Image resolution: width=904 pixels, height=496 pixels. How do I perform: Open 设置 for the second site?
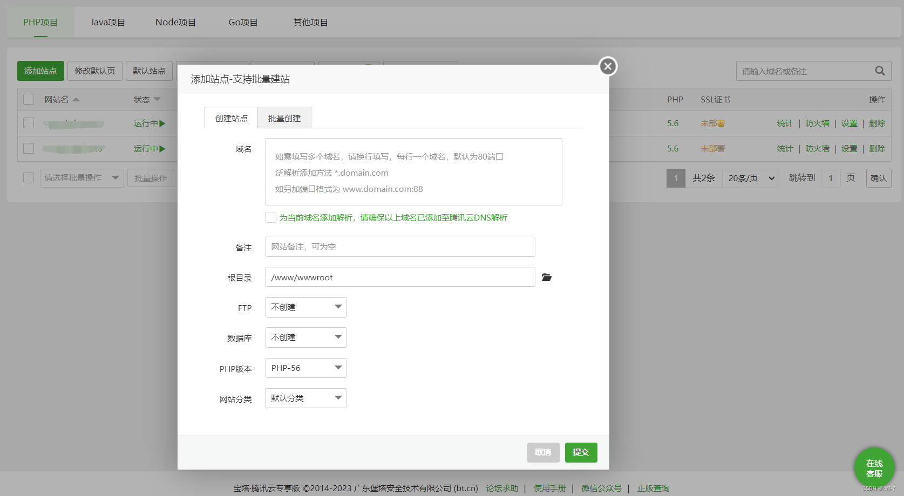(849, 148)
